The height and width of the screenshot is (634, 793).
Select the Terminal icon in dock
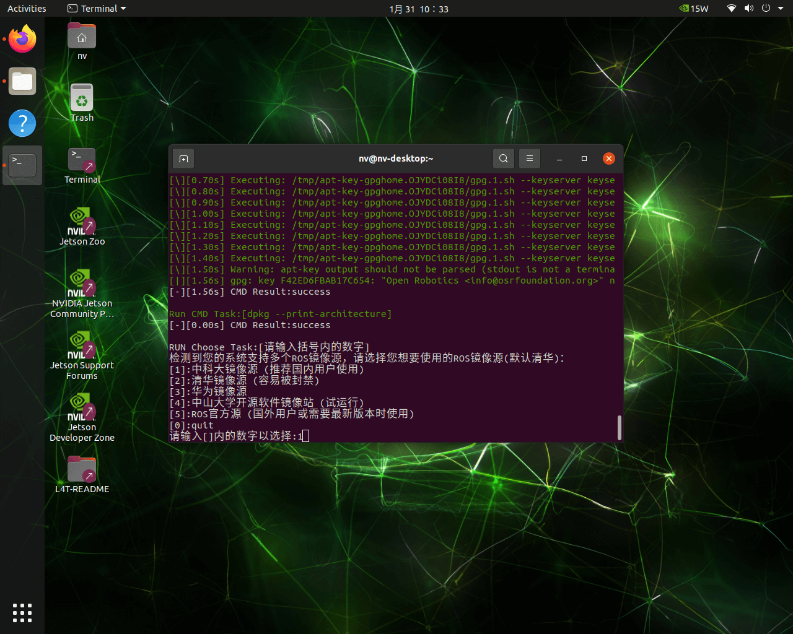[22, 165]
